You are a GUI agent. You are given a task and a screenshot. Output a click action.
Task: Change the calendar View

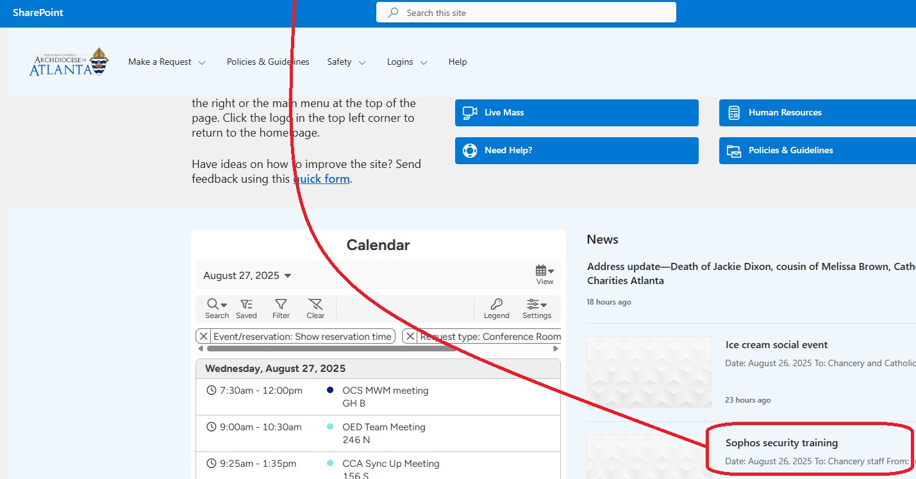(544, 274)
